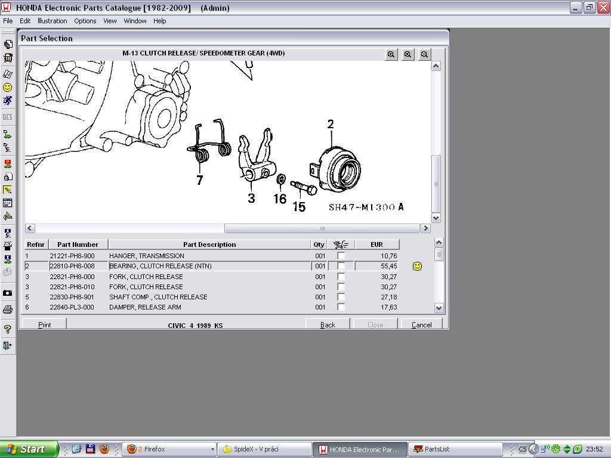Click the zoom out magnifier button
Screen dimensions: 611x458
point(424,54)
